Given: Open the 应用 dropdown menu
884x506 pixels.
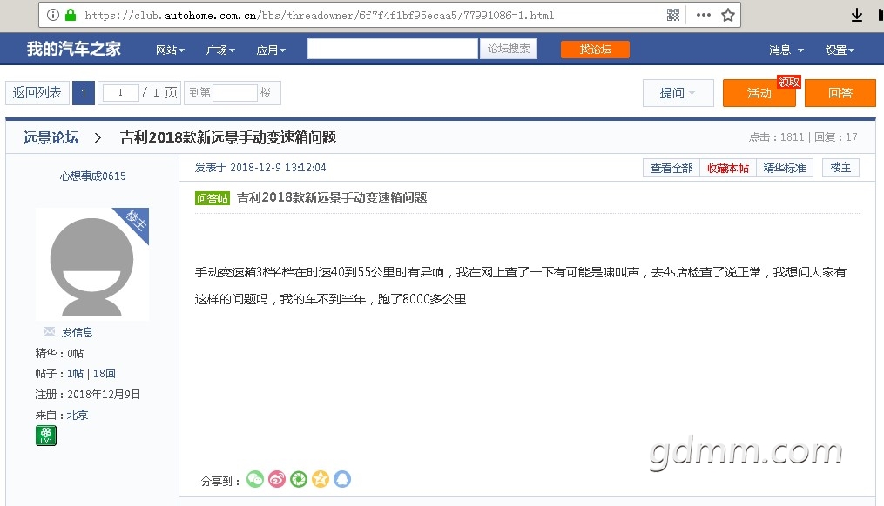Looking at the screenshot, I should coord(271,50).
